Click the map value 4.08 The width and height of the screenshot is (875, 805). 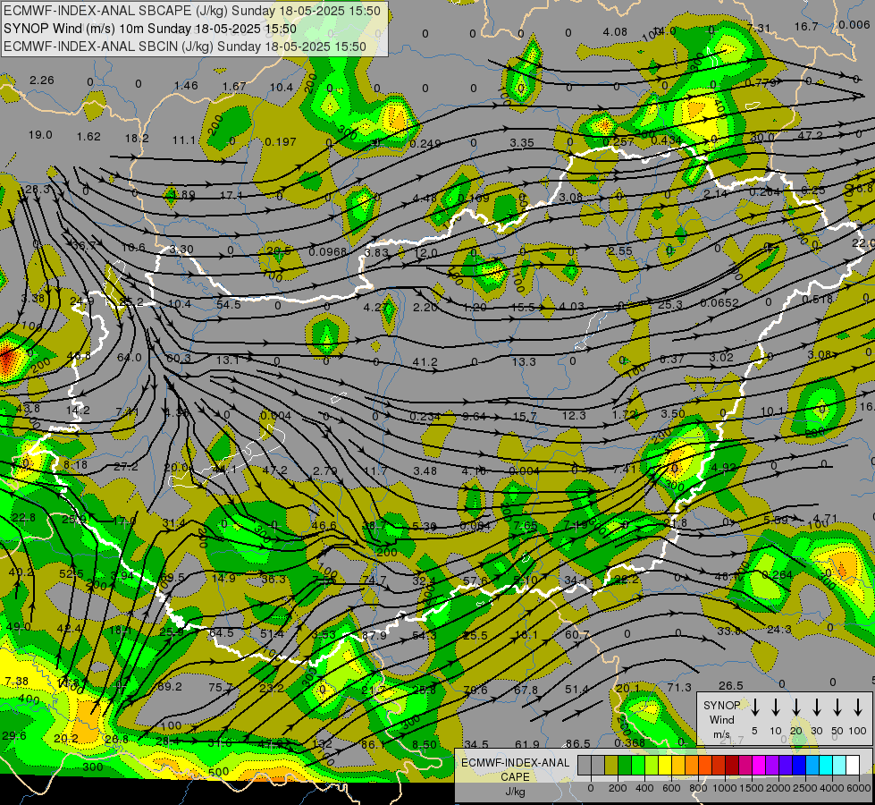click(x=615, y=32)
